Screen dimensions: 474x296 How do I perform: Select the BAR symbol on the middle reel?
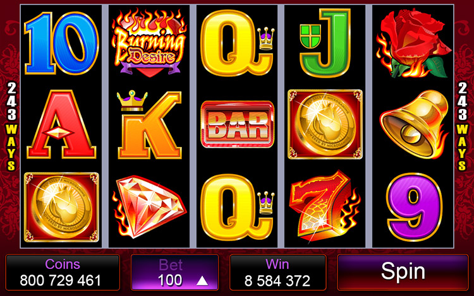coord(237,124)
